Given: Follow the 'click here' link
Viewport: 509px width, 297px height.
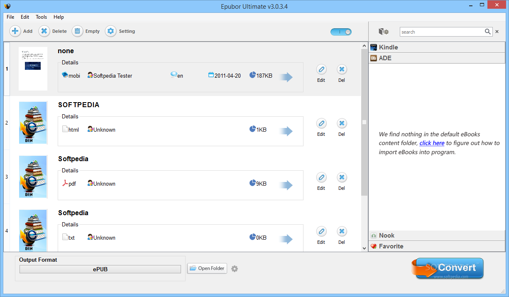Looking at the screenshot, I should pos(432,143).
